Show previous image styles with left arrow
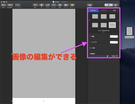This screenshot has width=135, height=104. click(89, 21)
